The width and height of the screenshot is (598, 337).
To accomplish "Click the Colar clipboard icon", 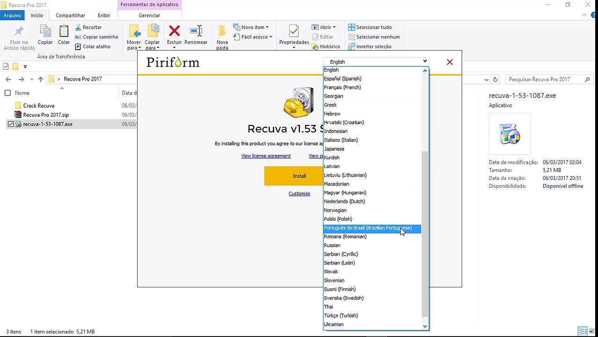I will click(64, 32).
